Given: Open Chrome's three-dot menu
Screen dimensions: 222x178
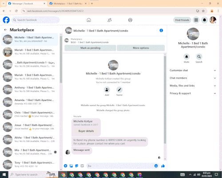Looking at the screenshot, I should (218, 11).
